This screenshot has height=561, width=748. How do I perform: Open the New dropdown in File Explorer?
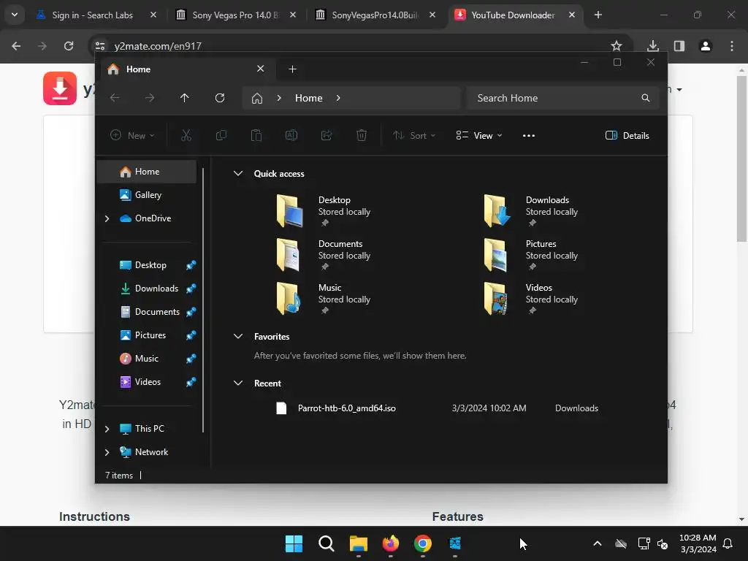(x=132, y=135)
